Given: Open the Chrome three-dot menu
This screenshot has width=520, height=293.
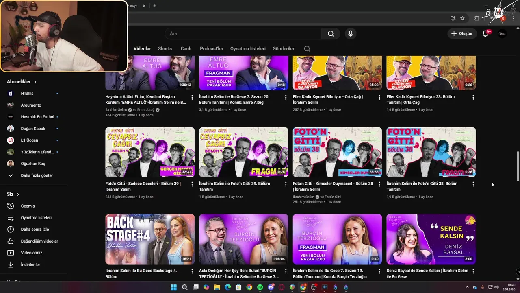Looking at the screenshot, I should coord(513,18).
